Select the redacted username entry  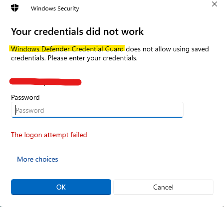coord(45,82)
